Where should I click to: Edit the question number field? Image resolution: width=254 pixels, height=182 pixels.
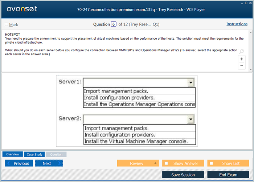(x=114, y=24)
